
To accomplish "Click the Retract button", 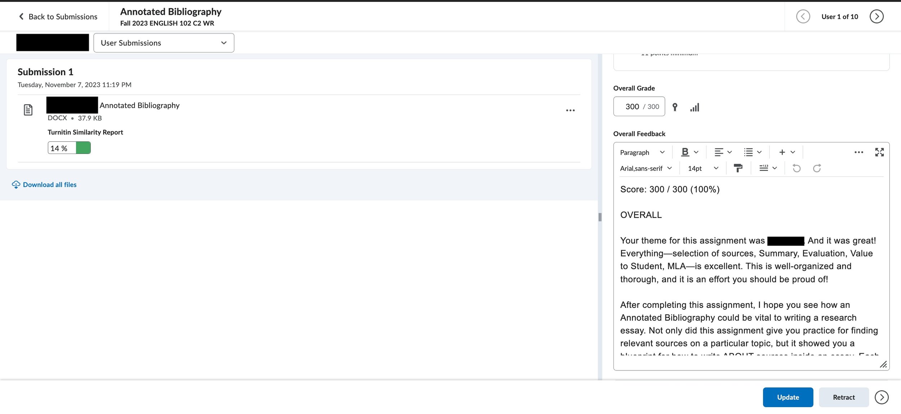I will pyautogui.click(x=843, y=397).
